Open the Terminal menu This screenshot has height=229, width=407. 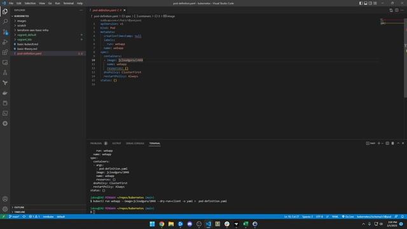tap(69, 3)
